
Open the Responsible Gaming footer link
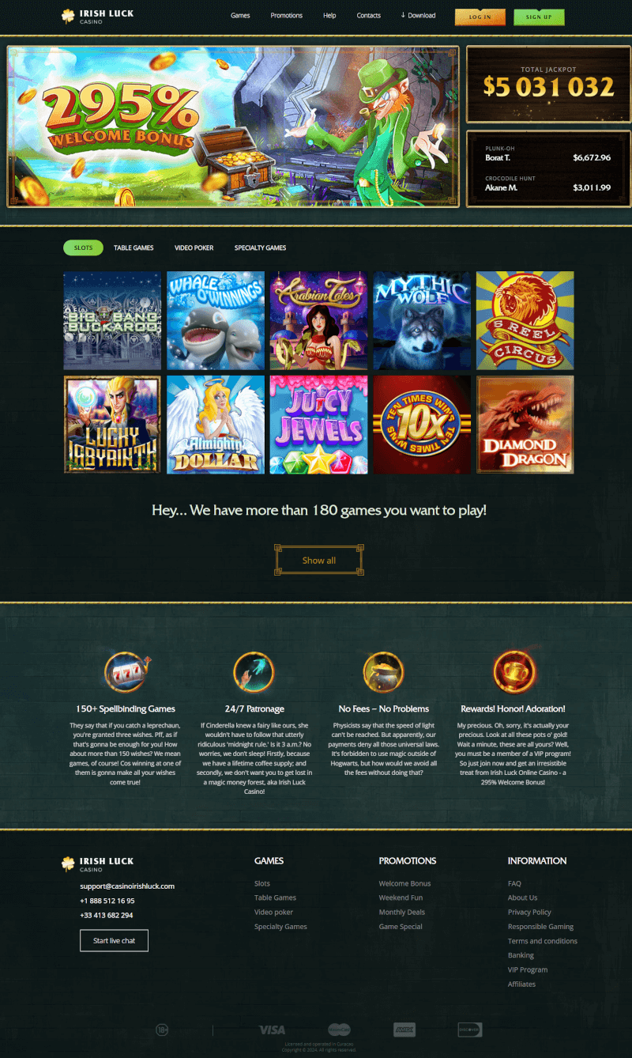click(x=540, y=927)
